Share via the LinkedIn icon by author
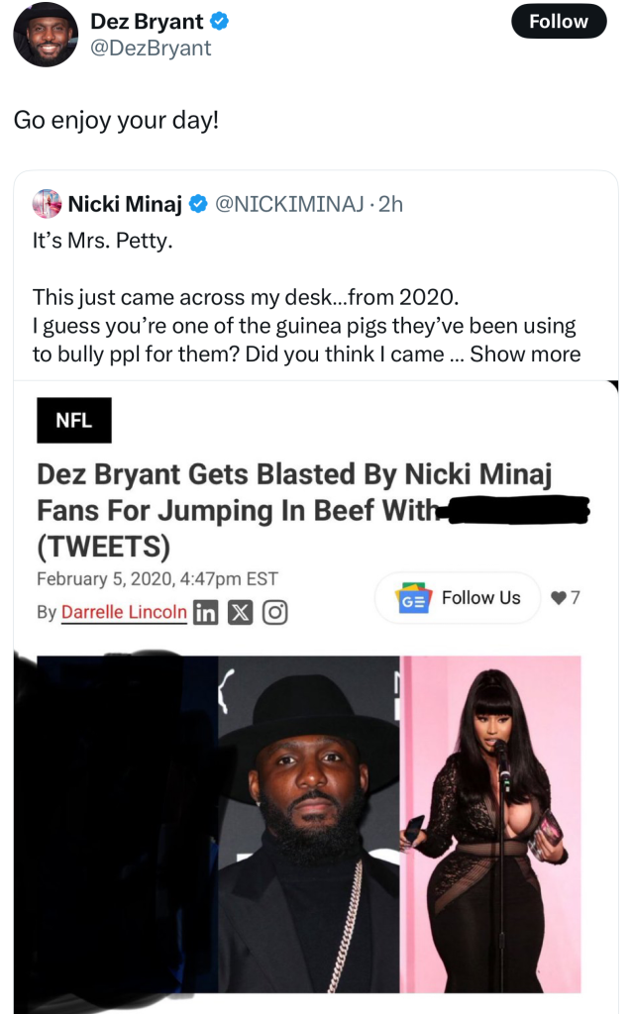 pyautogui.click(x=205, y=612)
